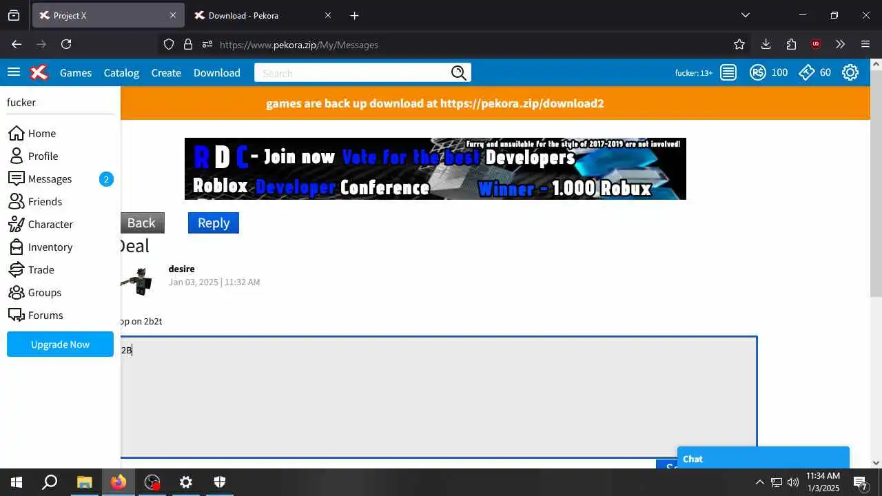Click into the reply message textbox

click(x=439, y=397)
